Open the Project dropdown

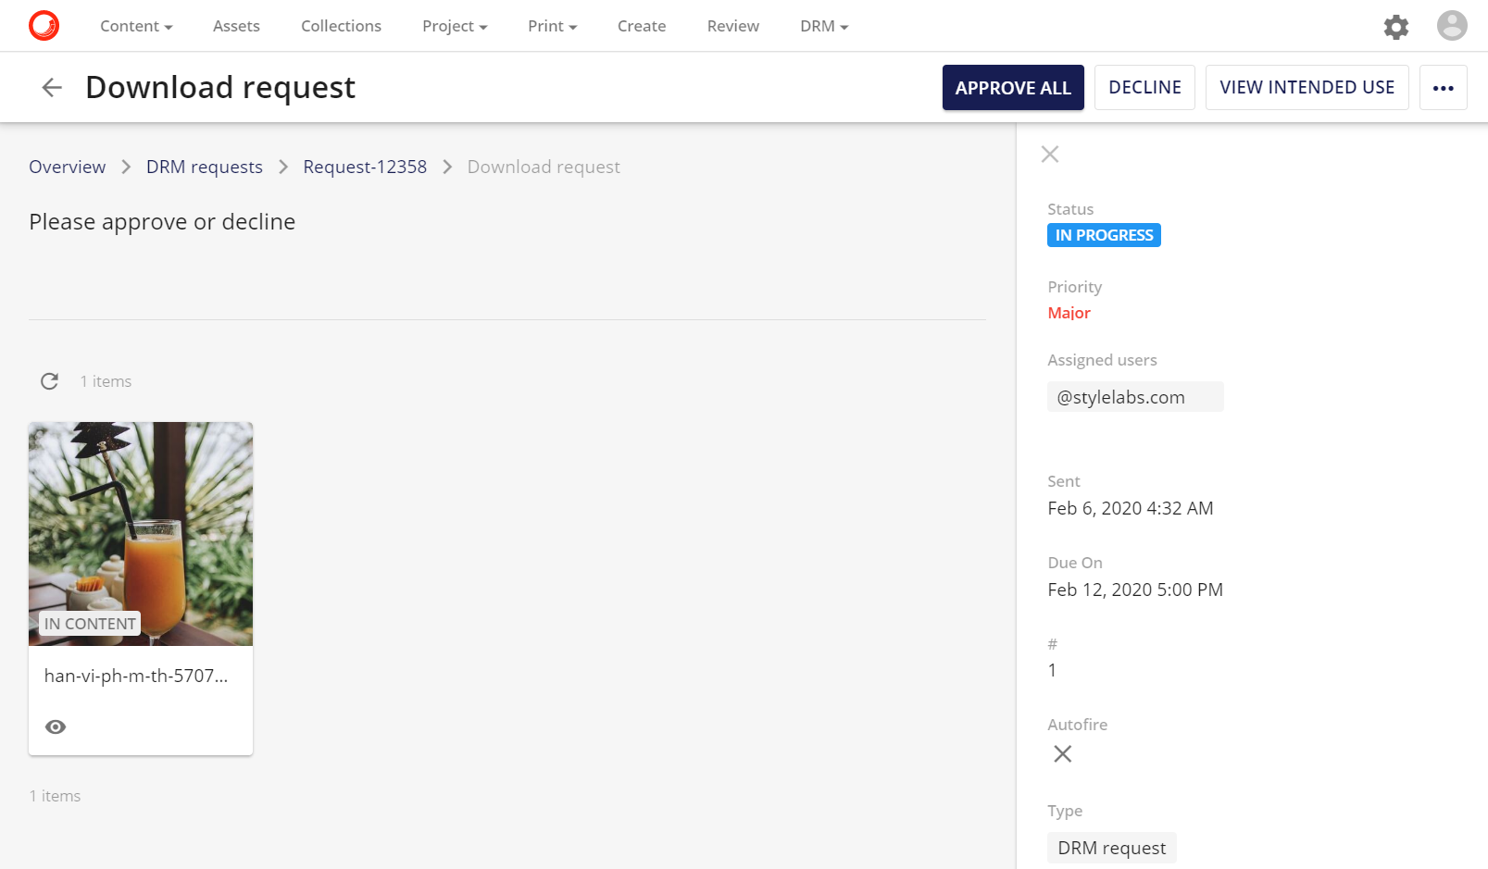(454, 26)
